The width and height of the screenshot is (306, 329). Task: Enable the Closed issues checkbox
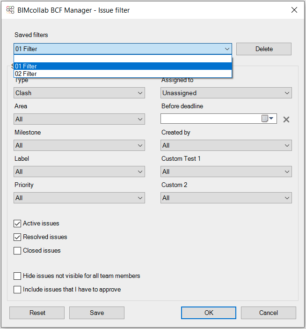(x=17, y=251)
